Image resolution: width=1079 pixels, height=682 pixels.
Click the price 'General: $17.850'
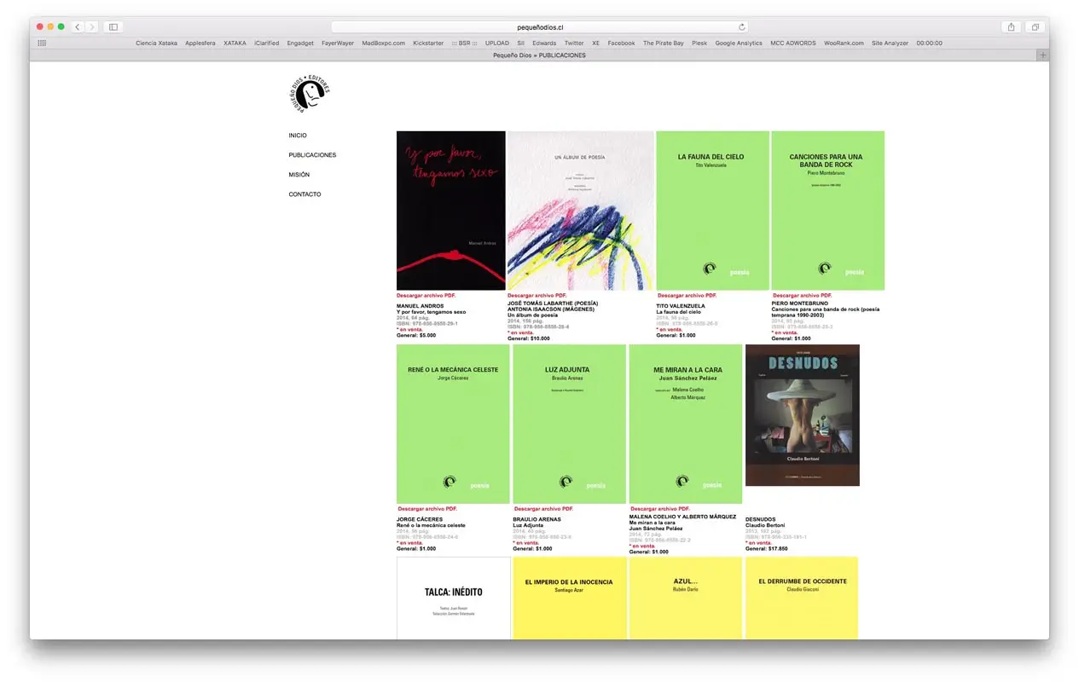pos(767,549)
